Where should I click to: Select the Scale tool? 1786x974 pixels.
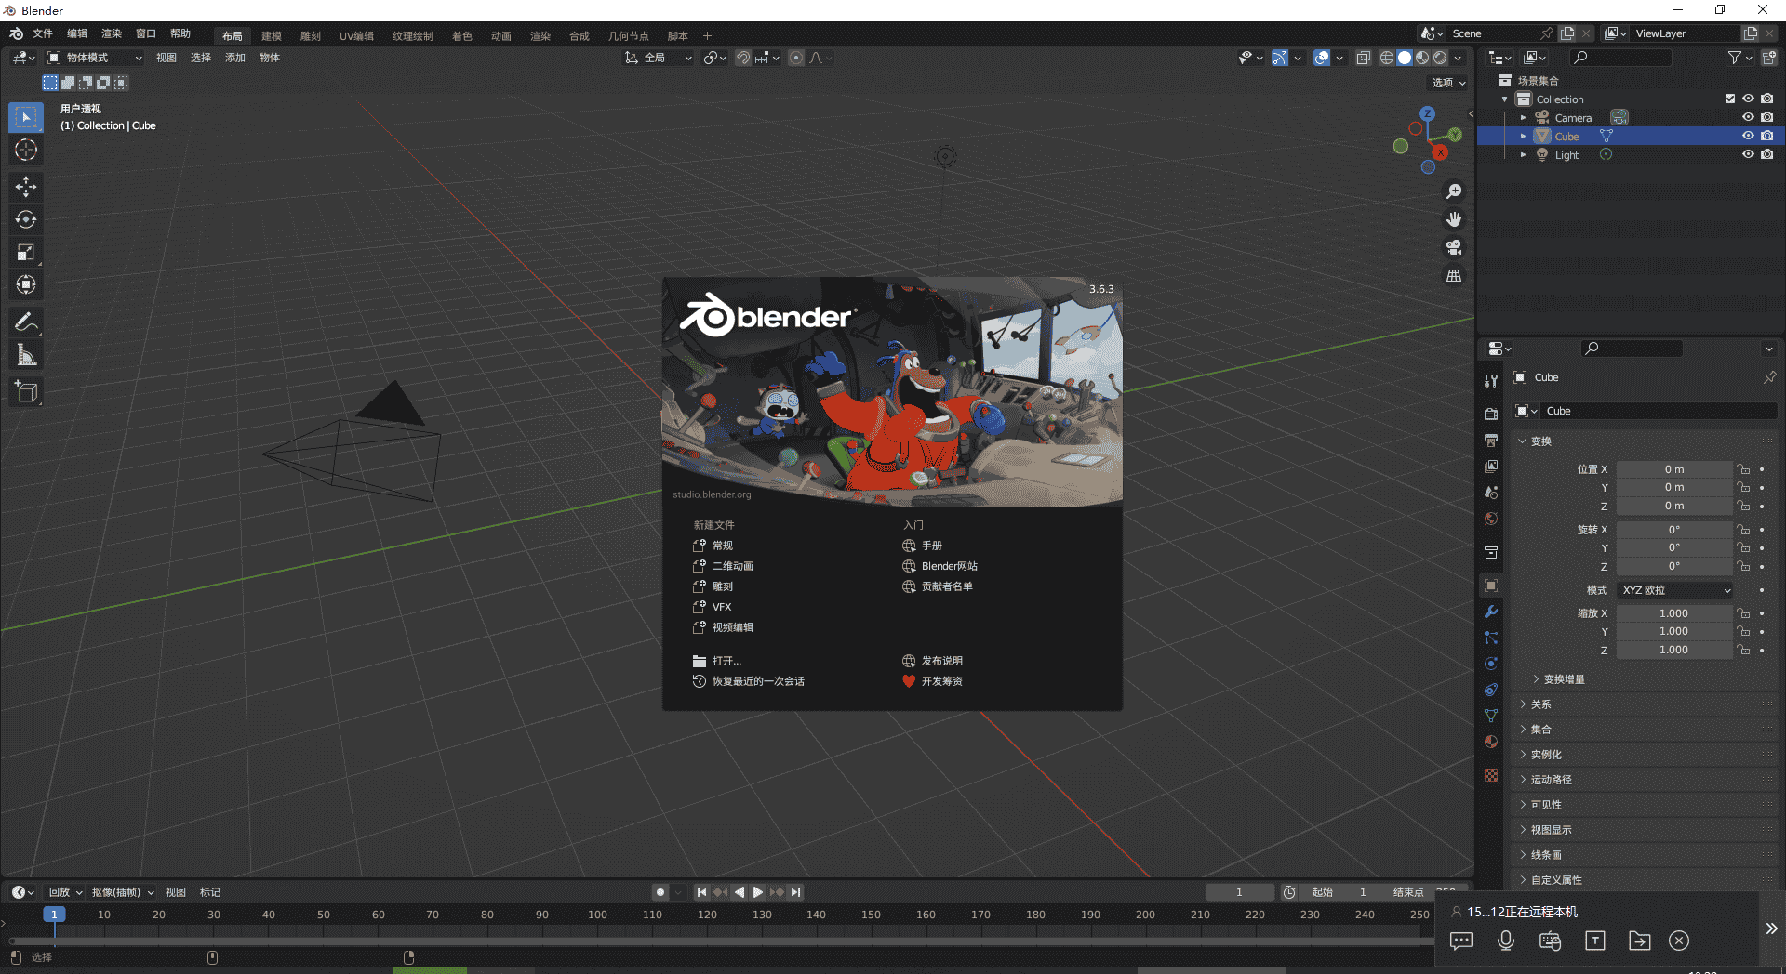[x=26, y=252]
